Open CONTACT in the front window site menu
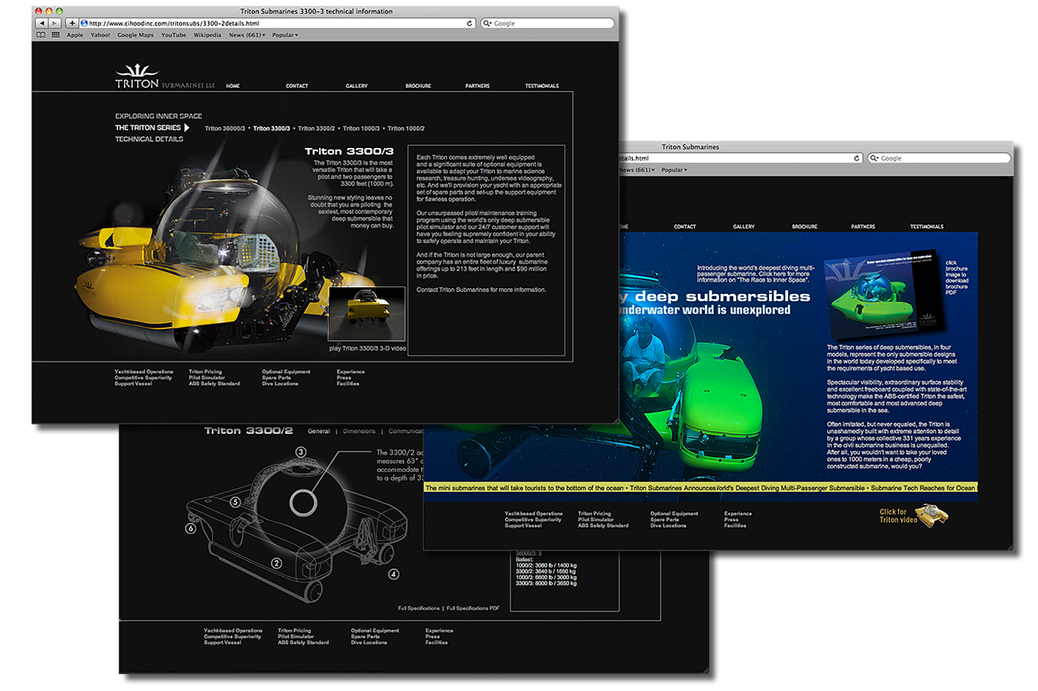 (x=297, y=86)
